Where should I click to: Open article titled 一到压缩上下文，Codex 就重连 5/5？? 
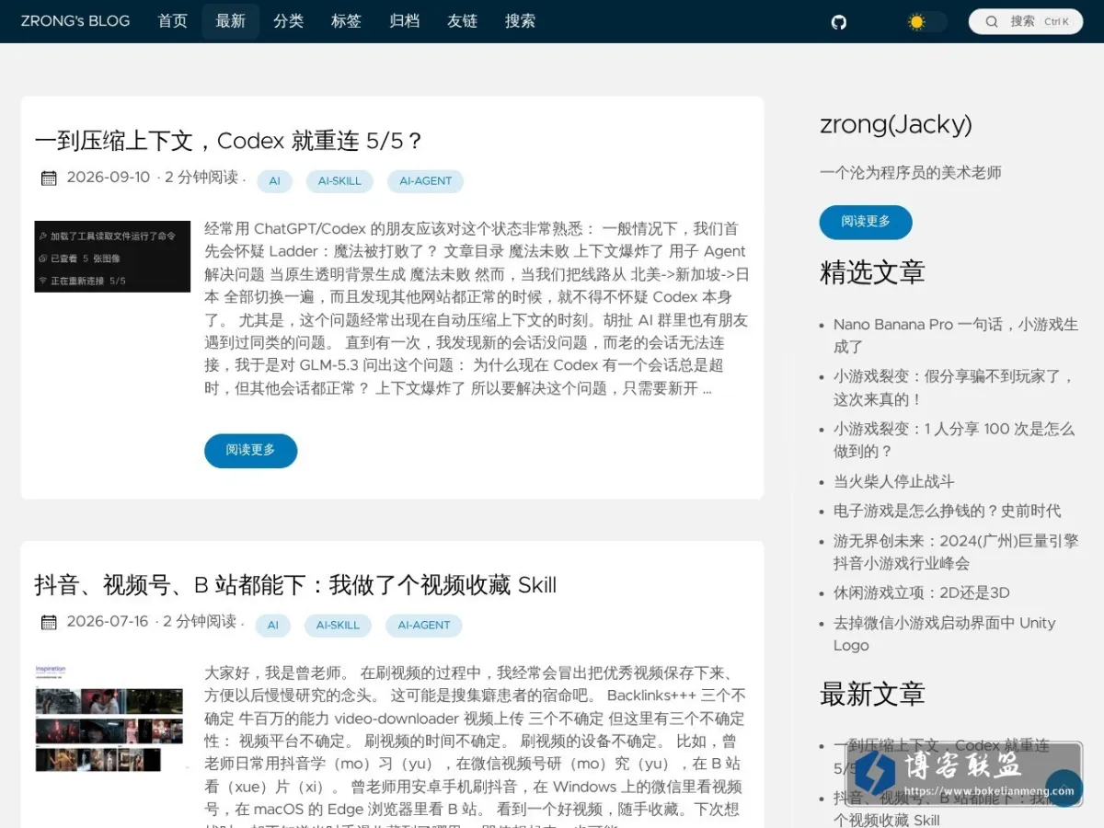(x=228, y=141)
